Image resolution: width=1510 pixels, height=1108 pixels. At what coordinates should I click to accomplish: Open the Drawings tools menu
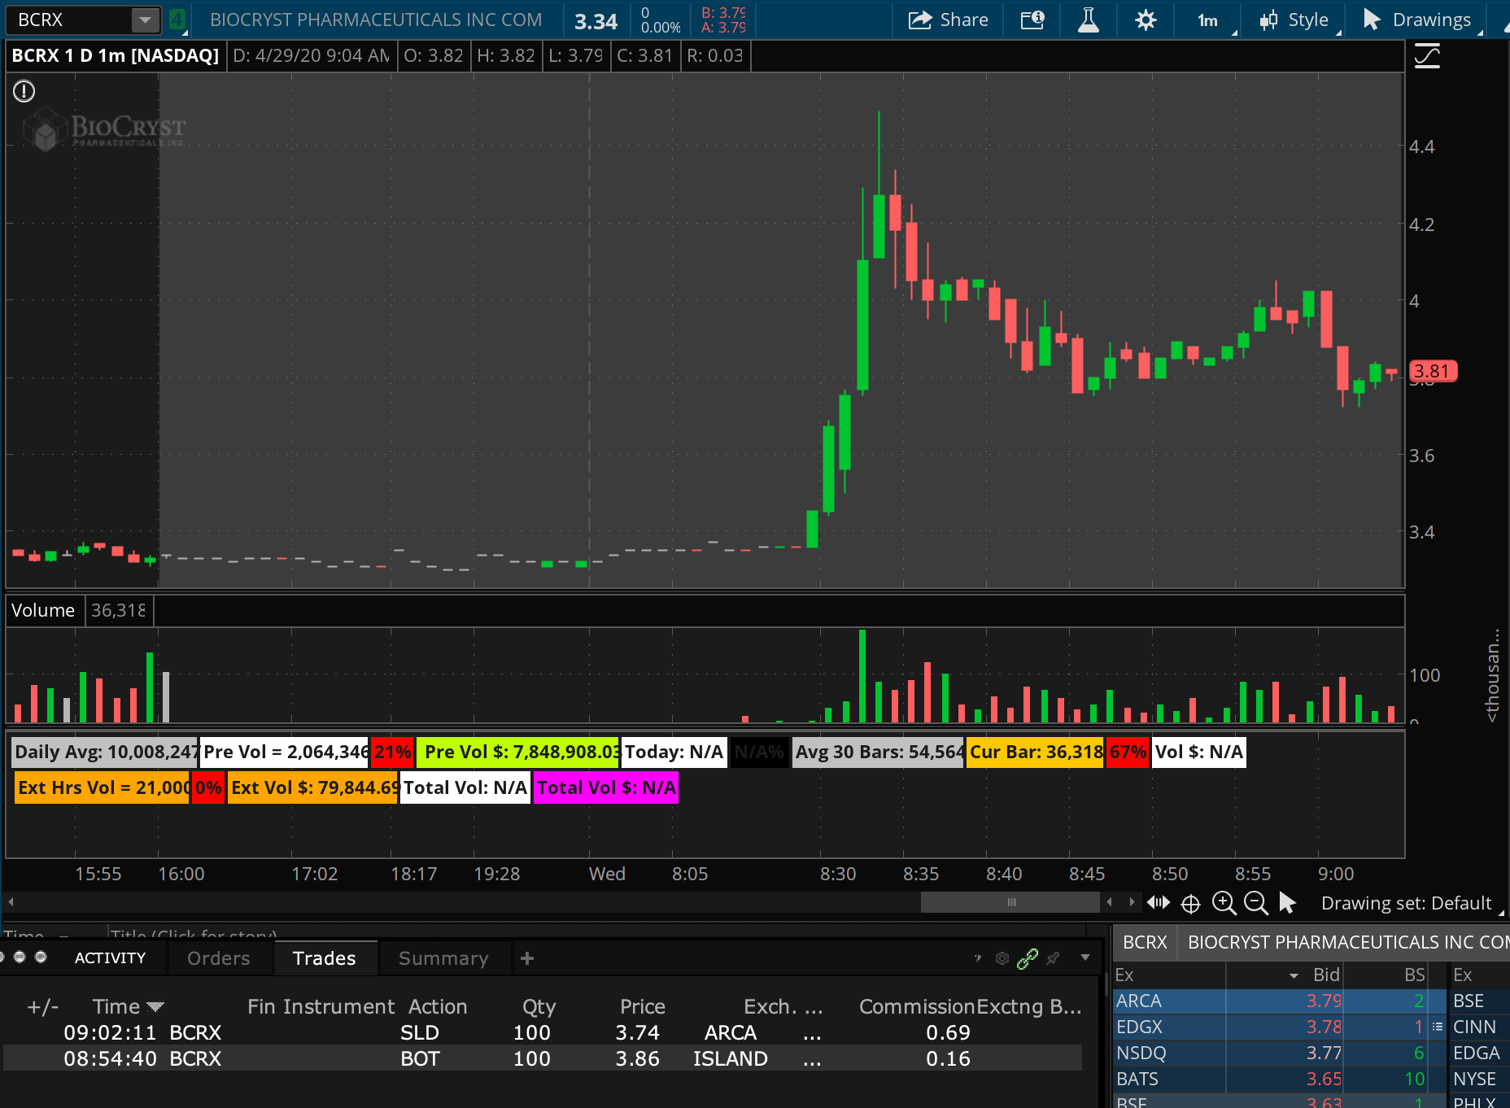(1421, 20)
